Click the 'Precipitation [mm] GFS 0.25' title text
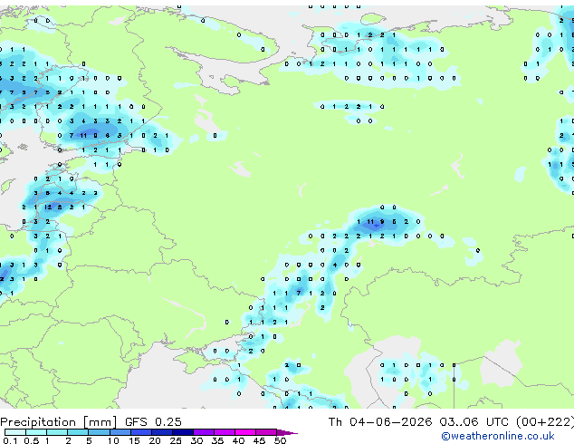574x444 pixels. pyautogui.click(x=91, y=421)
